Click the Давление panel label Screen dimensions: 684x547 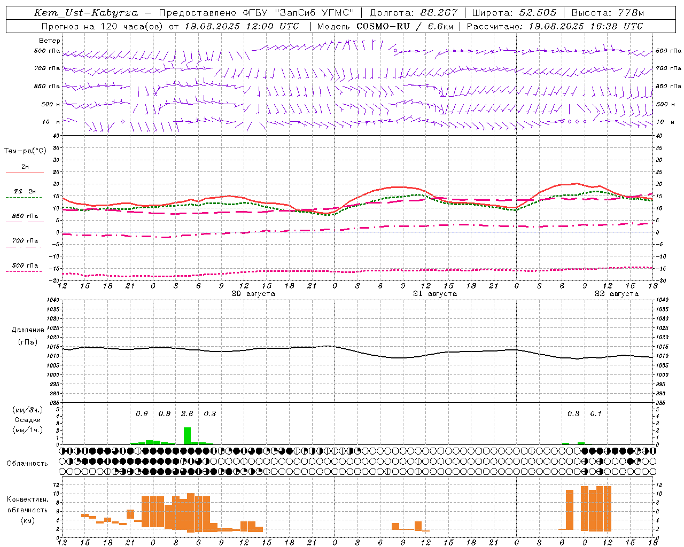[28, 330]
